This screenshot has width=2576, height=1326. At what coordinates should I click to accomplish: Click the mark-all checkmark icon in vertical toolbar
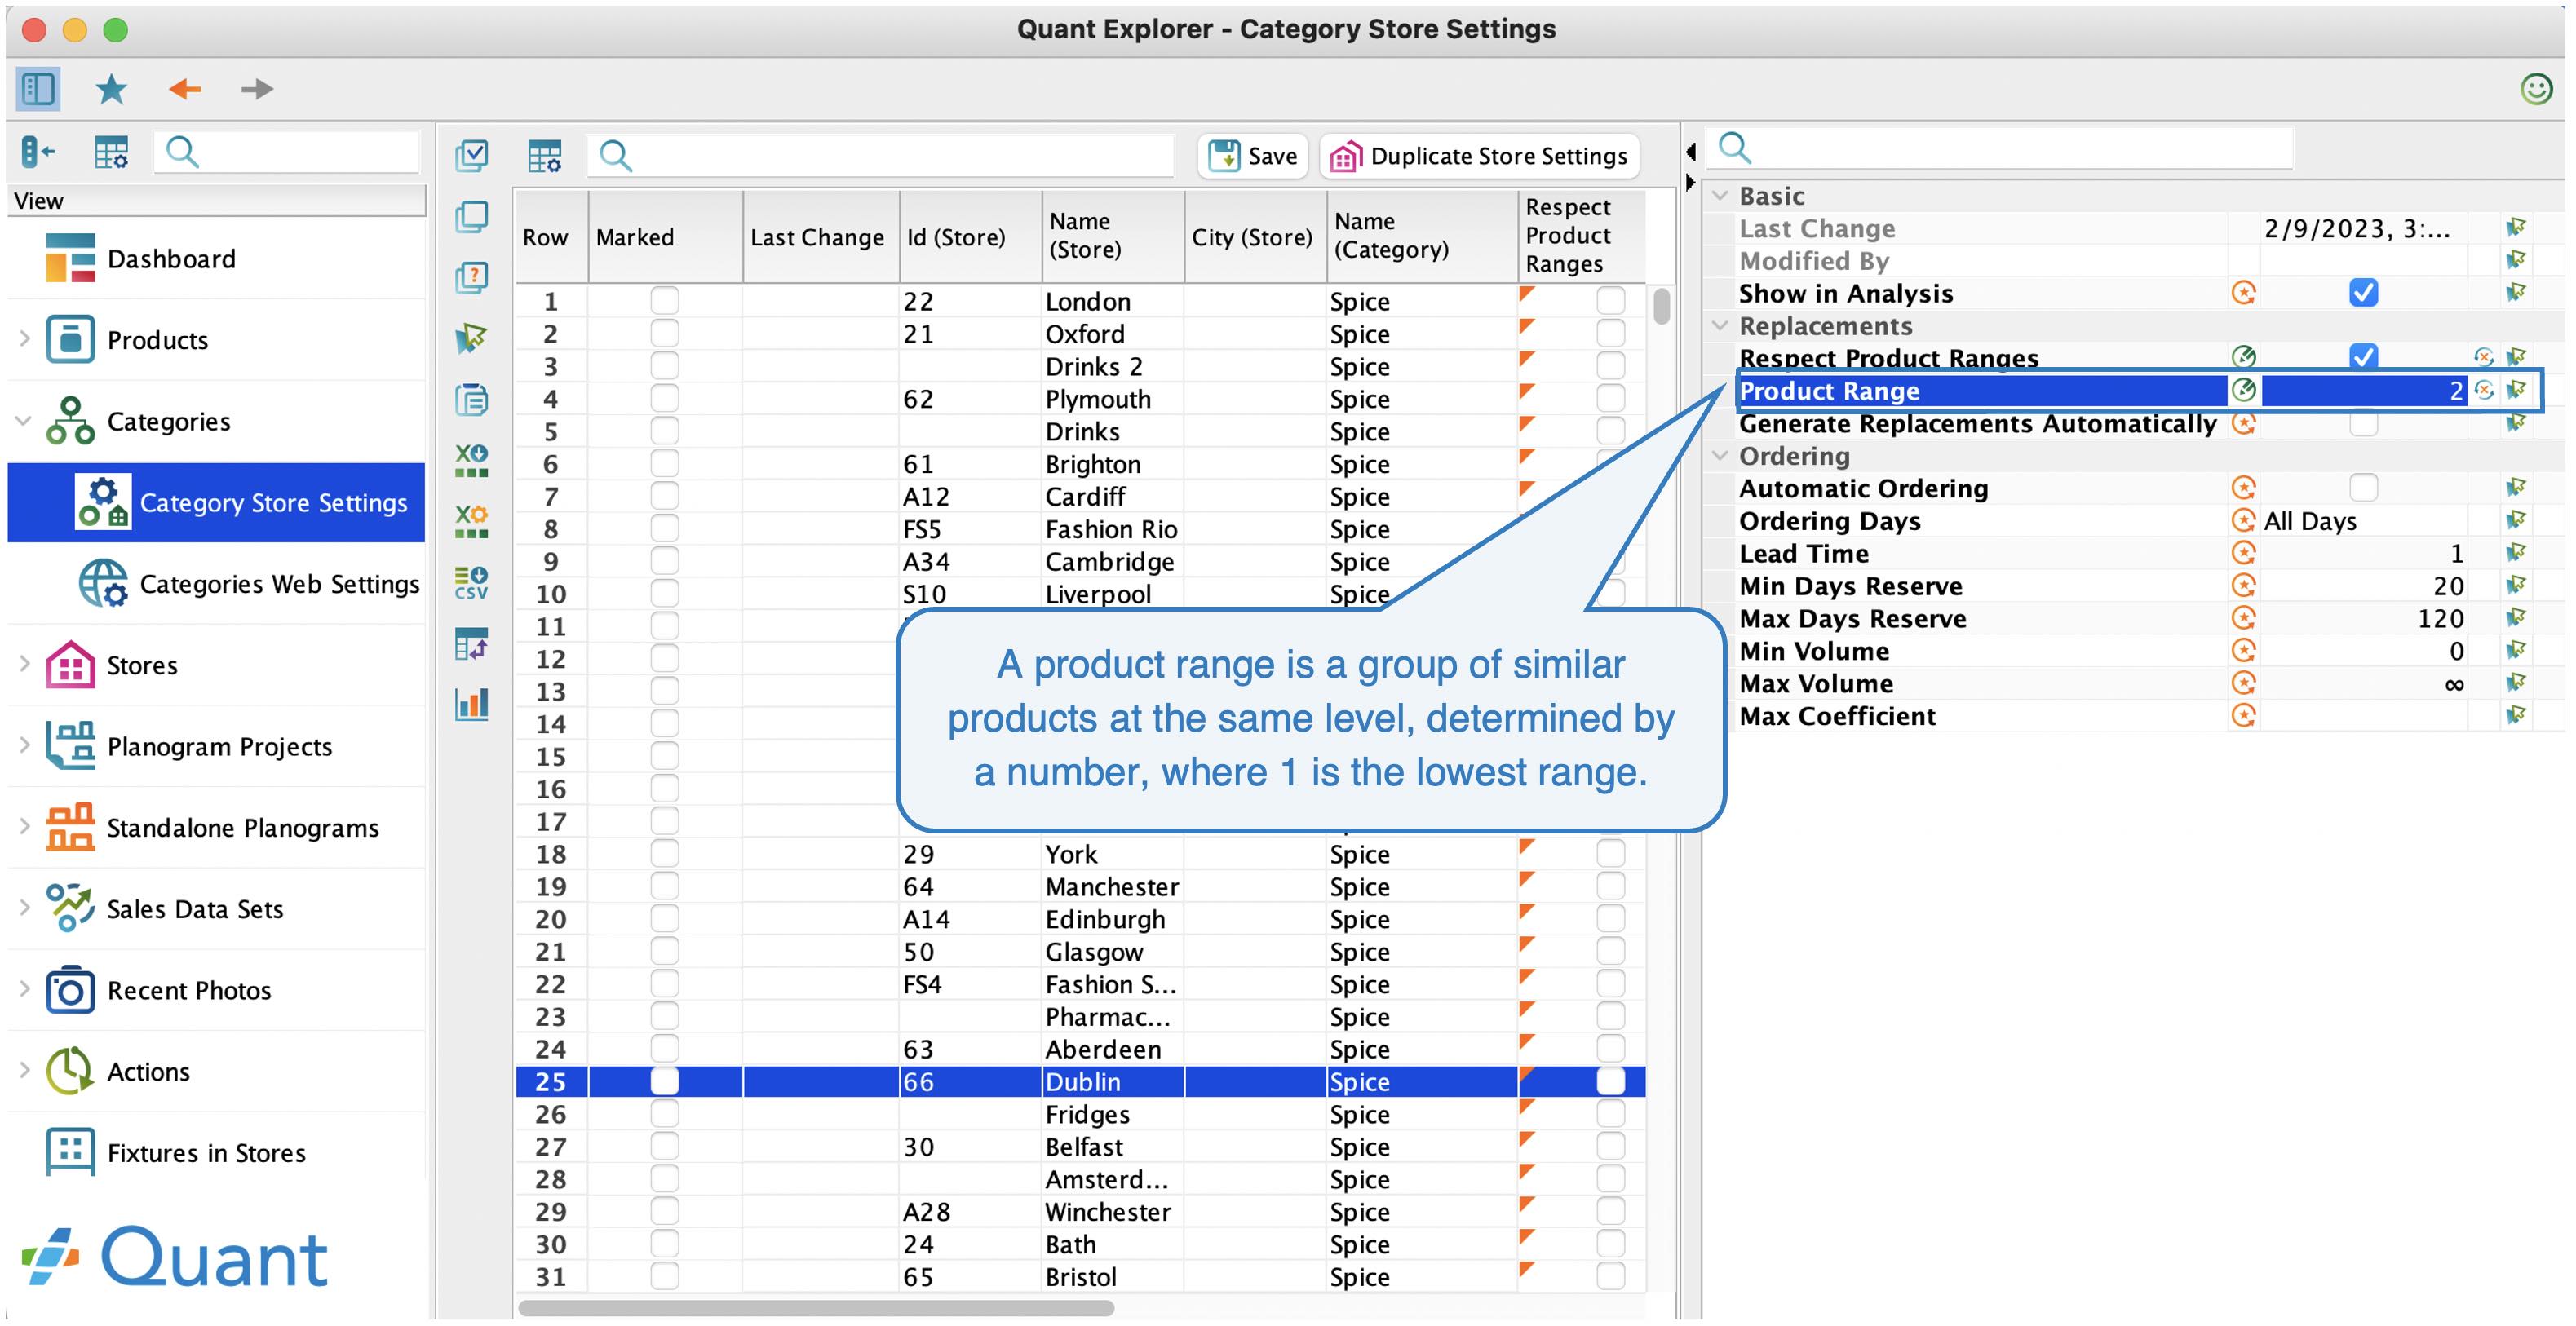point(471,155)
